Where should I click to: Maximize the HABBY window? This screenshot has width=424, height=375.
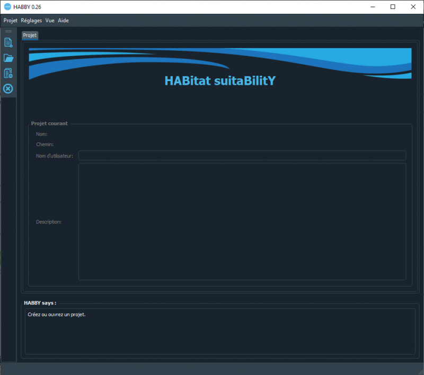[392, 7]
